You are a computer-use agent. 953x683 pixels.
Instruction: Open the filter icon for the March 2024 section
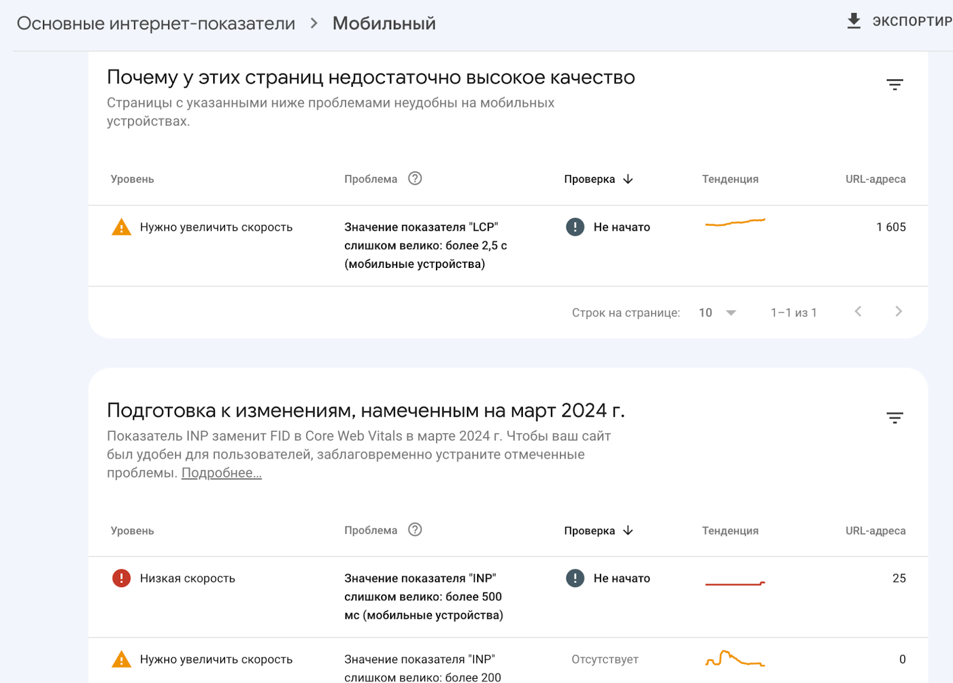tap(895, 417)
